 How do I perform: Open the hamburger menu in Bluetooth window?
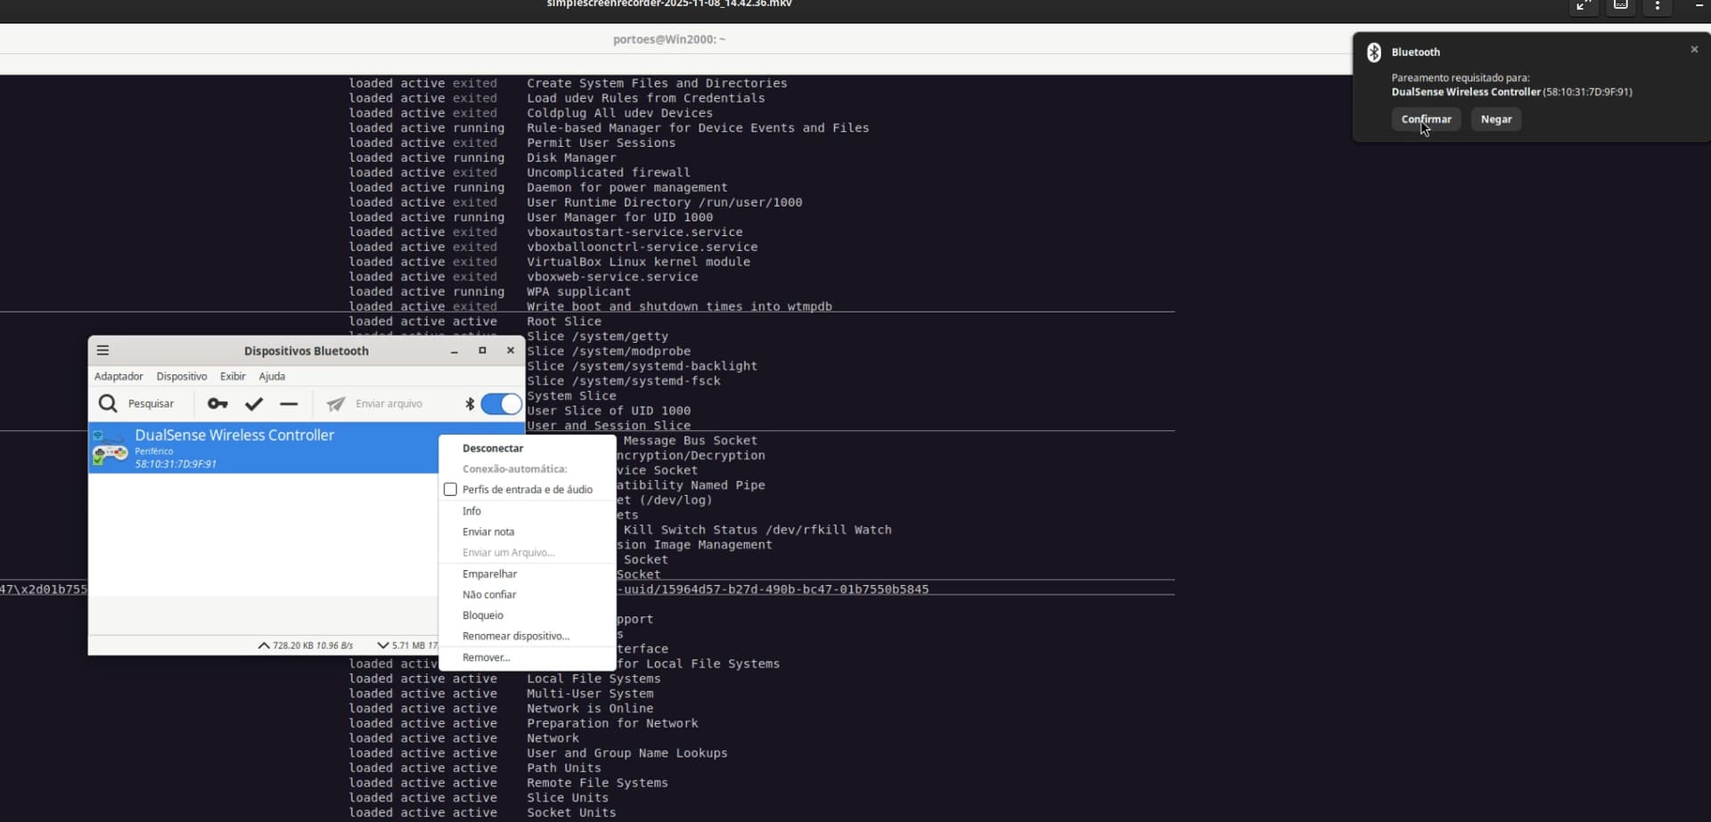[103, 350]
